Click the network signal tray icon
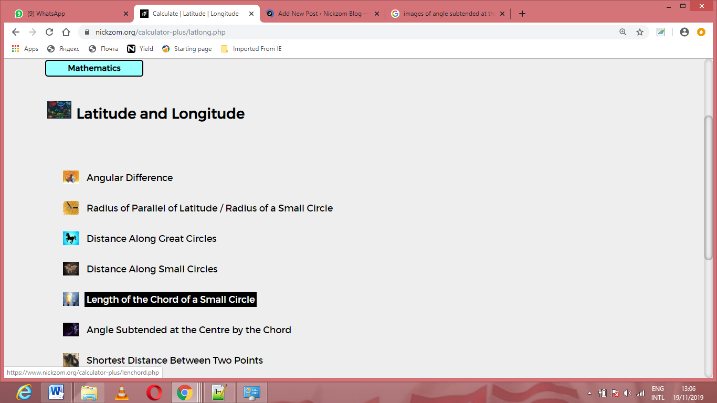 click(x=640, y=393)
